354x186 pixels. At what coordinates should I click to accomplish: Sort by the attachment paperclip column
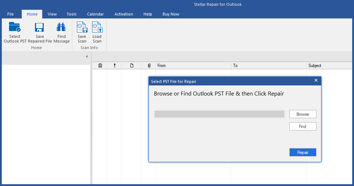point(149,66)
